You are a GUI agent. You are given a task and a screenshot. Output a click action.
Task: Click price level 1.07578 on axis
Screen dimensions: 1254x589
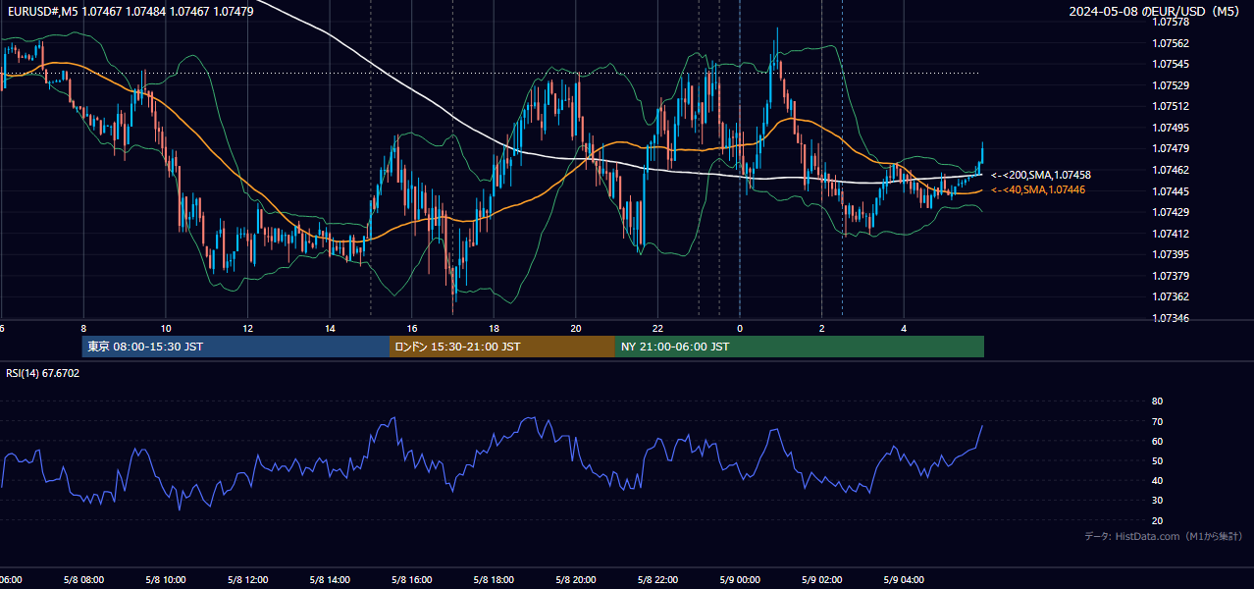tap(1170, 22)
